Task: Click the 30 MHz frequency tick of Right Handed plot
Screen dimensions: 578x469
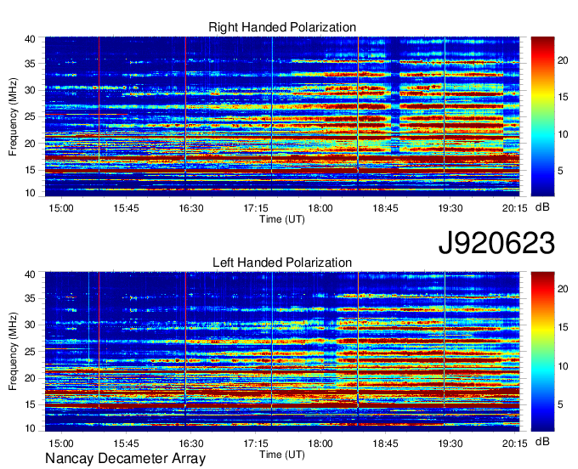Action: pos(30,90)
